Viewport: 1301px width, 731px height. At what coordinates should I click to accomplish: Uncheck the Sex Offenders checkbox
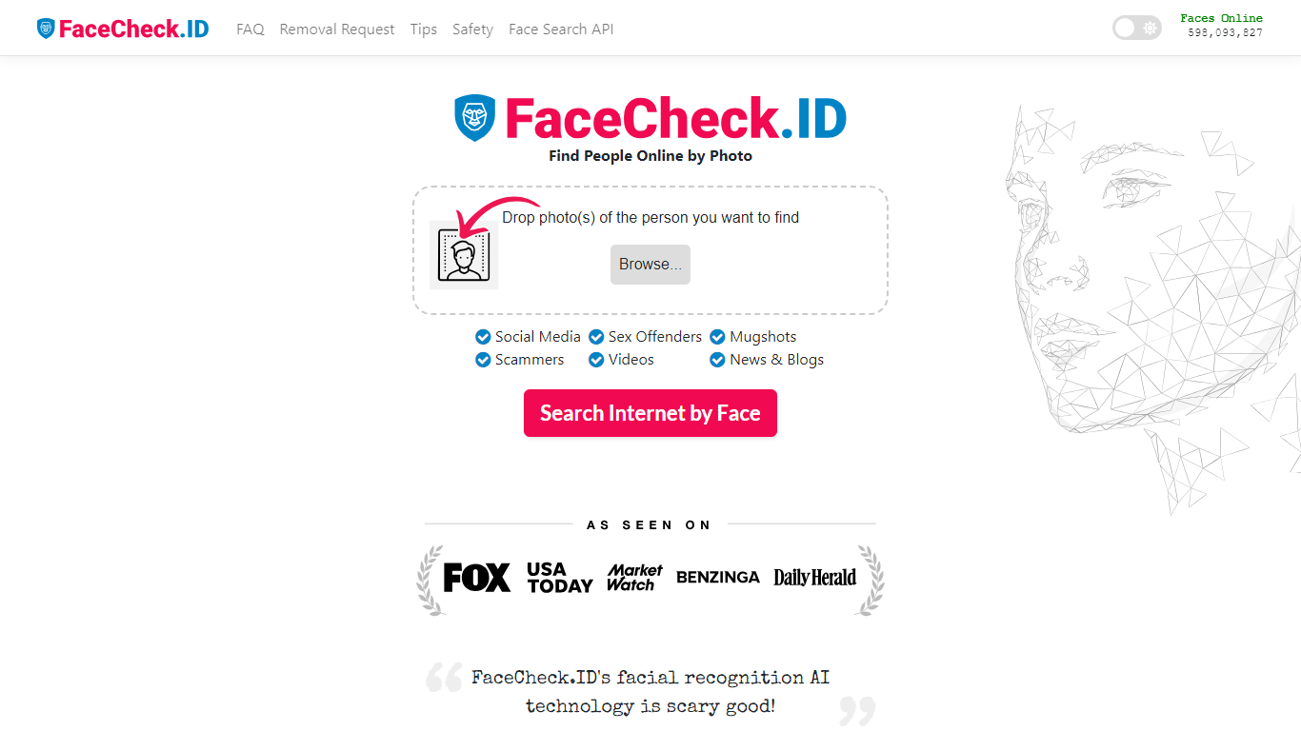point(596,337)
